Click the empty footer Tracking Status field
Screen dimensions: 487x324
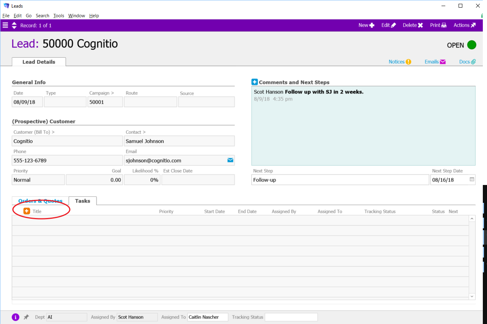291,317
